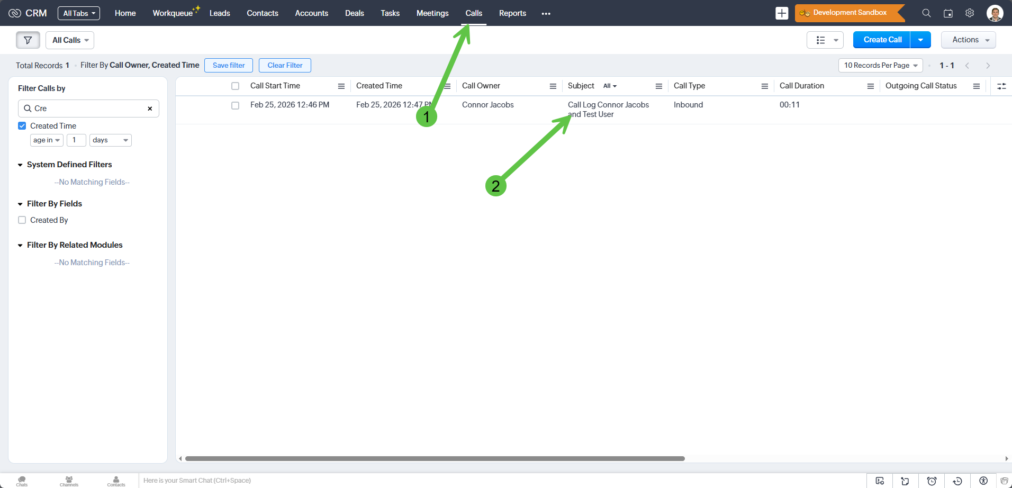Open Chats in the bottom bar
Screen dimensions: 1012x488
pyautogui.click(x=22, y=481)
